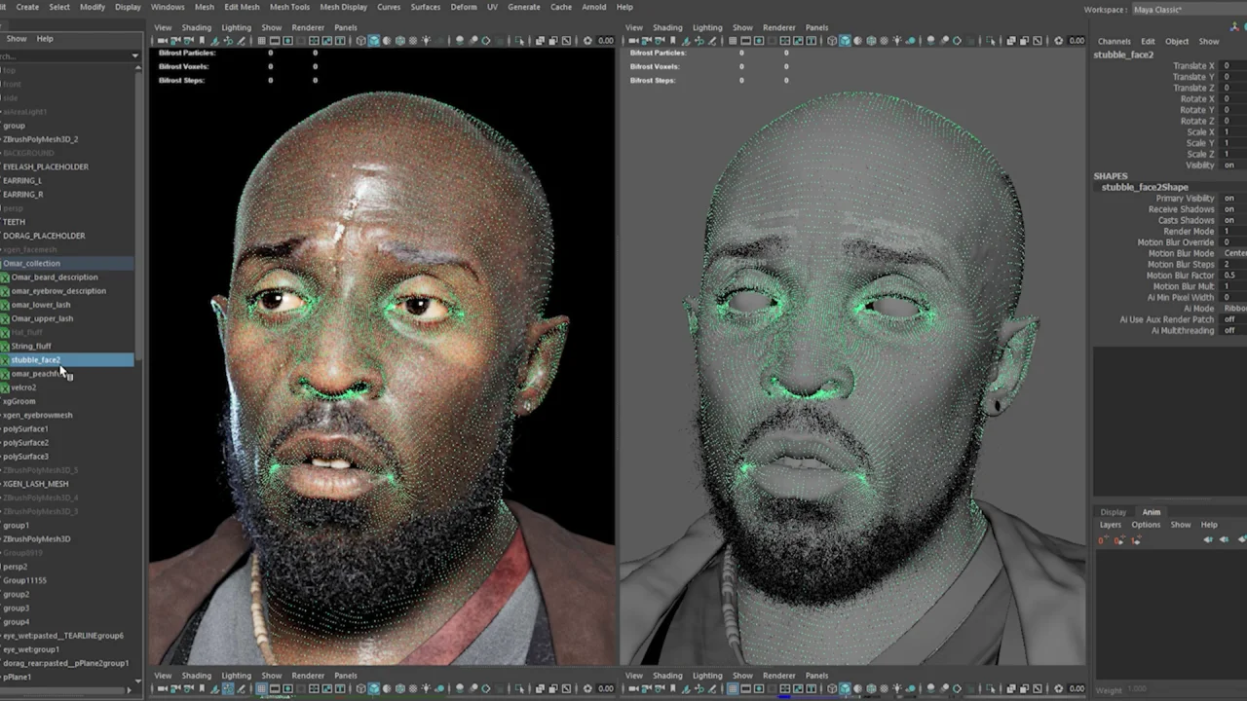Toggle smooth shade cube icon, right viewport
Image resolution: width=1247 pixels, height=701 pixels.
(x=845, y=40)
